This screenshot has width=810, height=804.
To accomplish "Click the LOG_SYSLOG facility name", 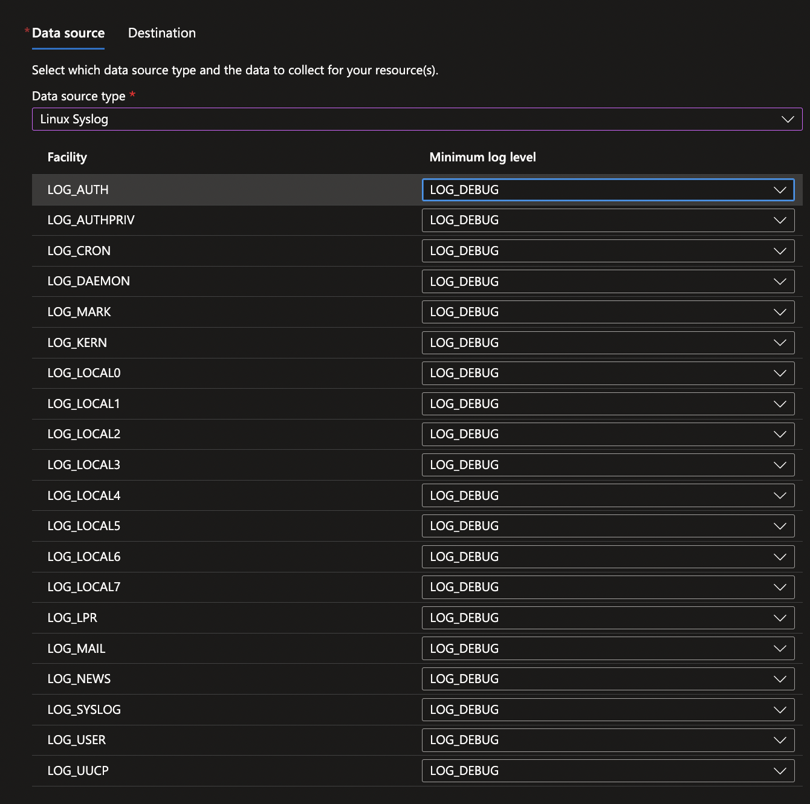I will pyautogui.click(x=84, y=710).
